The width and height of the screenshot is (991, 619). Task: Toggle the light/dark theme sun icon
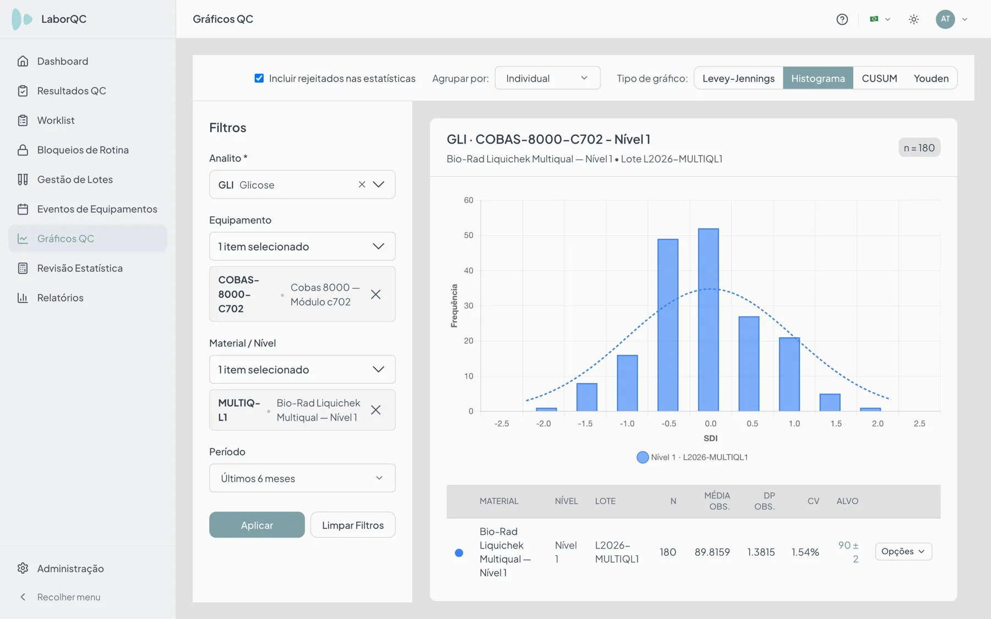click(x=914, y=19)
